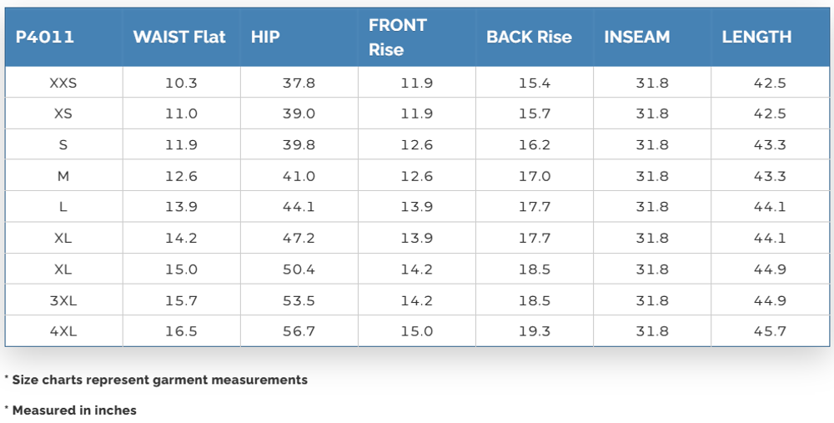Click the BACK Rise column header
834x423 pixels.
click(x=529, y=37)
